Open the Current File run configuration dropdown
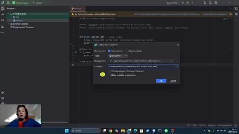Viewport: 239px width, 134px height. click(173, 3)
